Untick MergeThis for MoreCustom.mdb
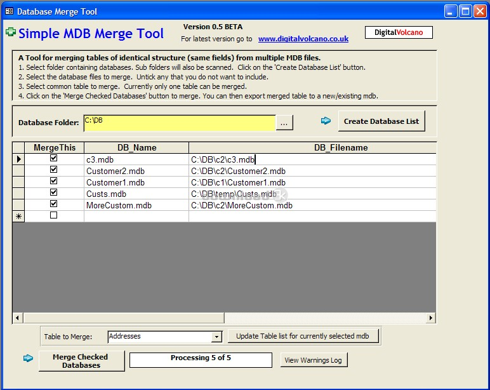Screen dimensions: 490x390 [x=53, y=204]
